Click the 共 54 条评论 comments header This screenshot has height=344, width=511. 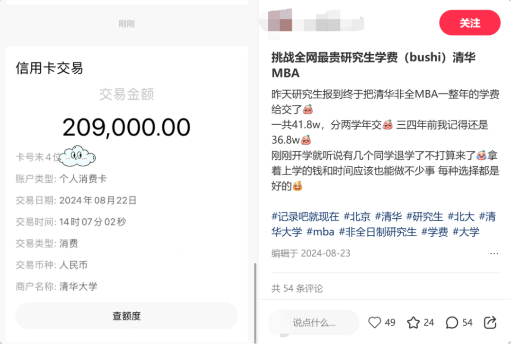point(297,288)
